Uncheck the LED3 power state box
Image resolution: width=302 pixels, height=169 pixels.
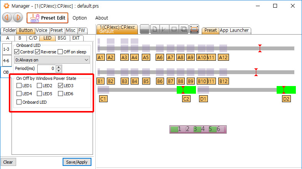60,86
